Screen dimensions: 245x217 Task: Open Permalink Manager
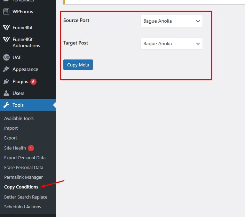pyautogui.click(x=23, y=177)
